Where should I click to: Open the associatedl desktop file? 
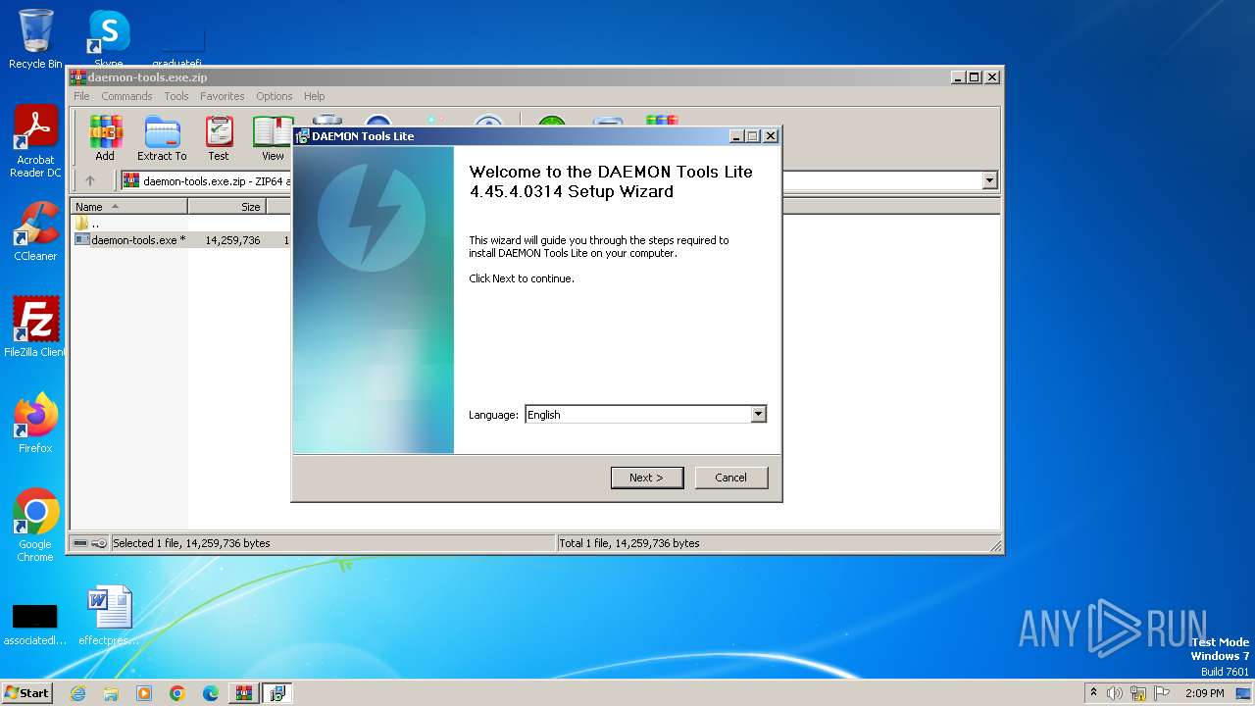[34, 624]
